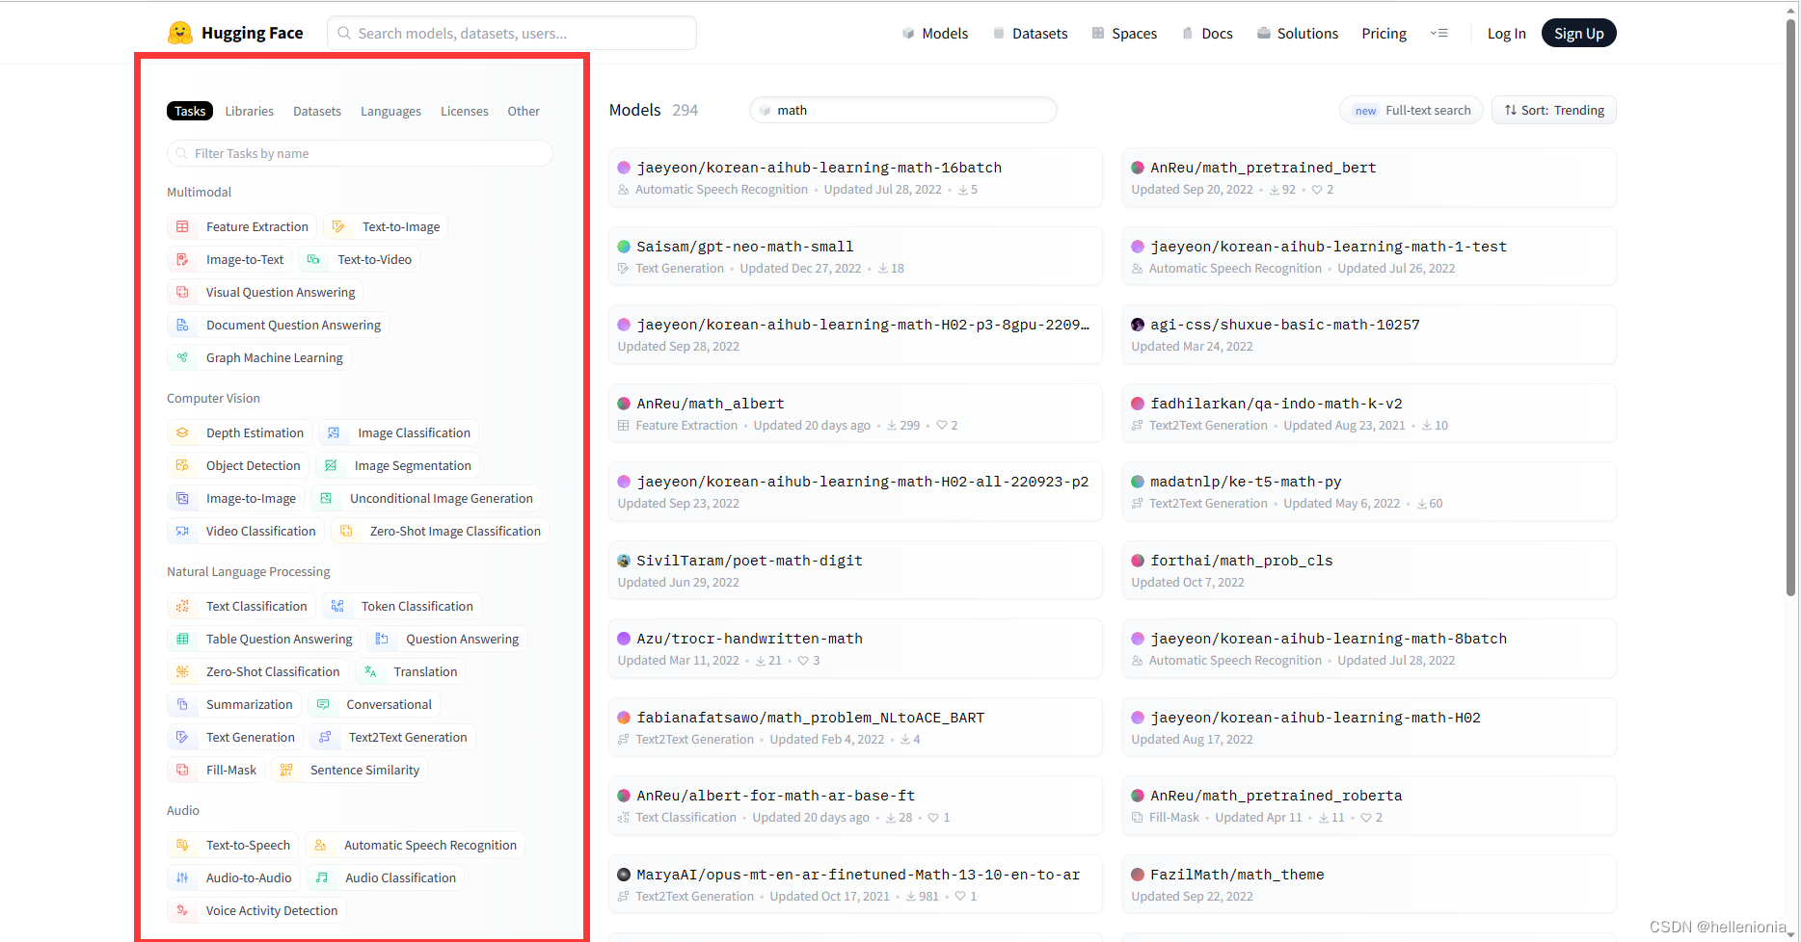Switch to the Datasets filter tab

click(317, 112)
